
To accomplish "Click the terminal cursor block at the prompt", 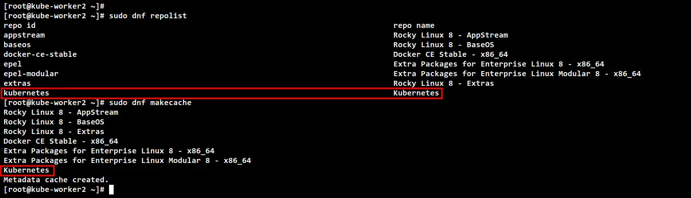I will 112,189.
